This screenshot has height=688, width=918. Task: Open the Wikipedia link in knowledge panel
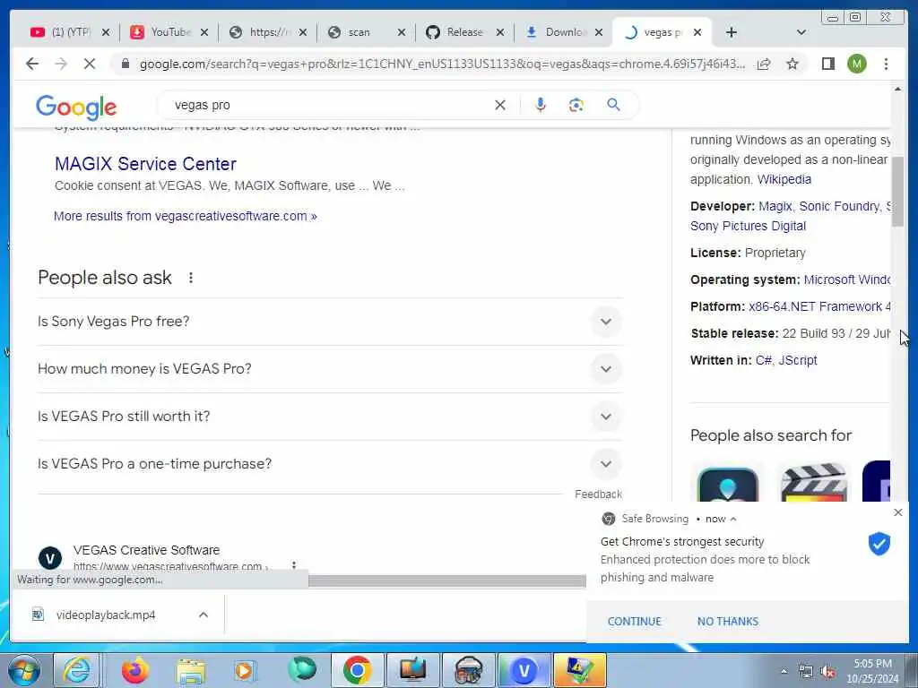pos(784,179)
